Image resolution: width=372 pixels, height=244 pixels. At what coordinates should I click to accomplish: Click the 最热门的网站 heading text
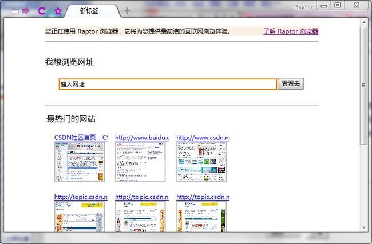click(x=71, y=119)
